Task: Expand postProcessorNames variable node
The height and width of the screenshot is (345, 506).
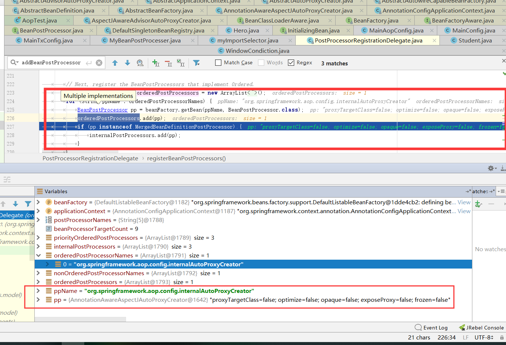Action: coord(38,220)
